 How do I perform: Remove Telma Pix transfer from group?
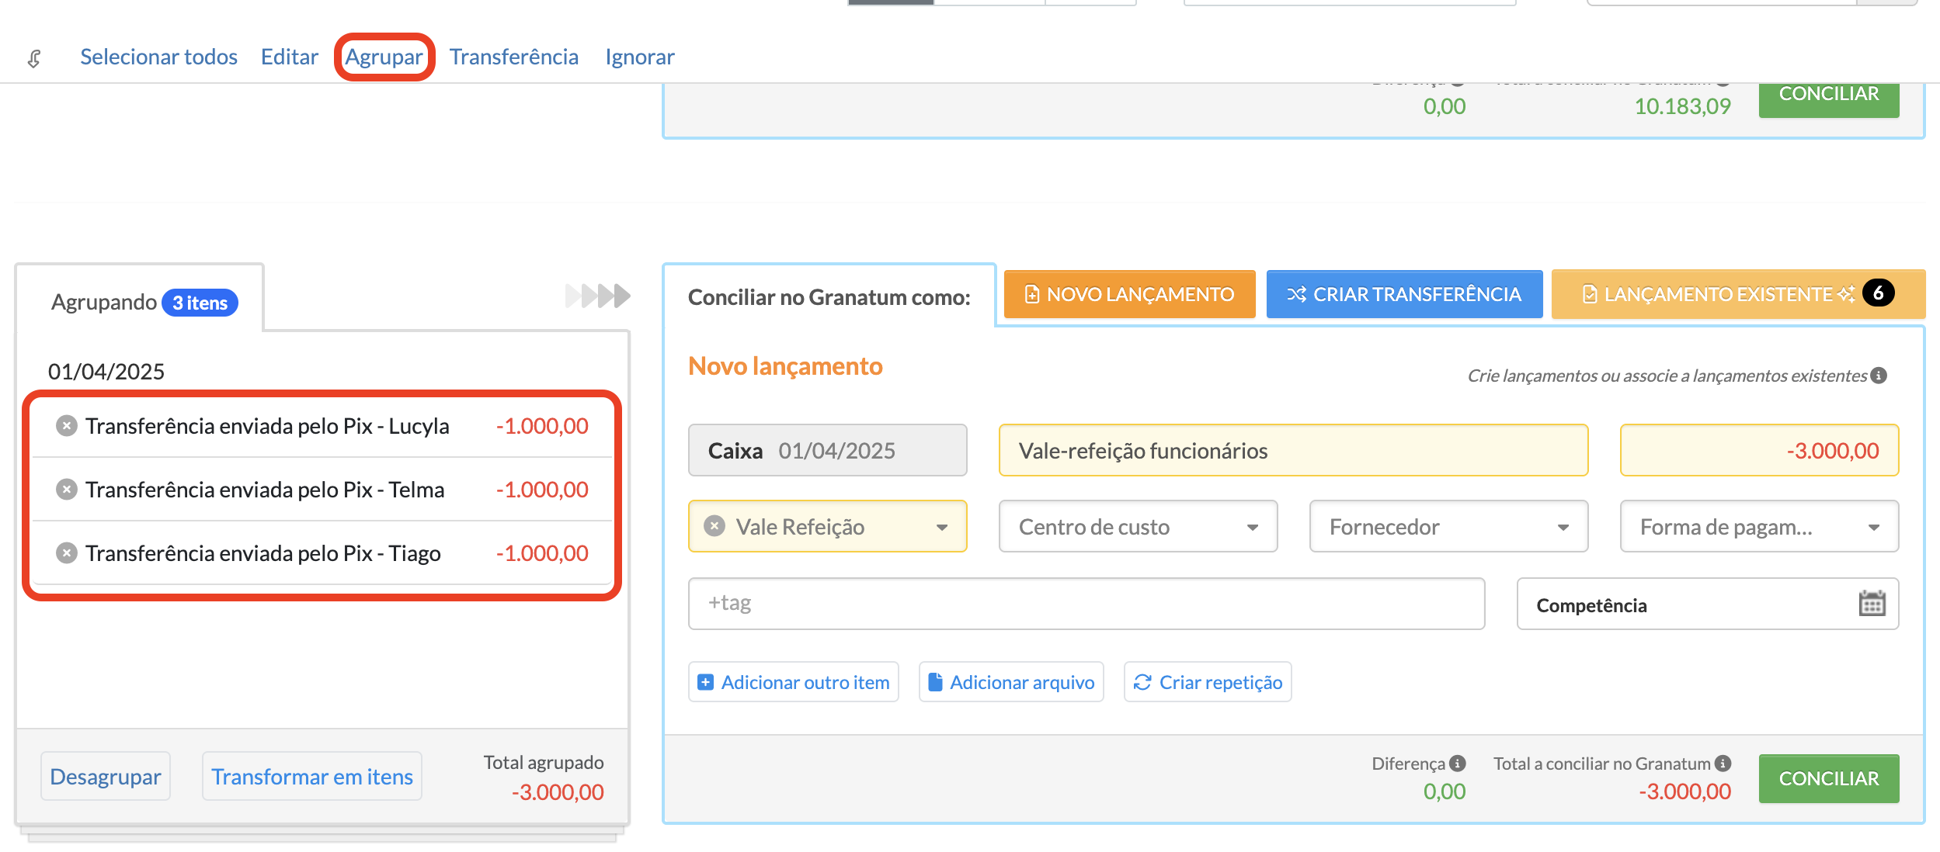(67, 490)
